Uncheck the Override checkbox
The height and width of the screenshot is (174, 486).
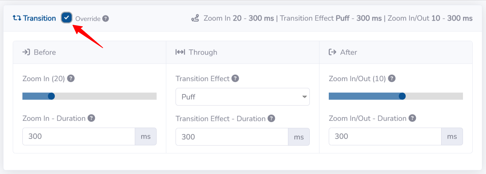coord(67,18)
